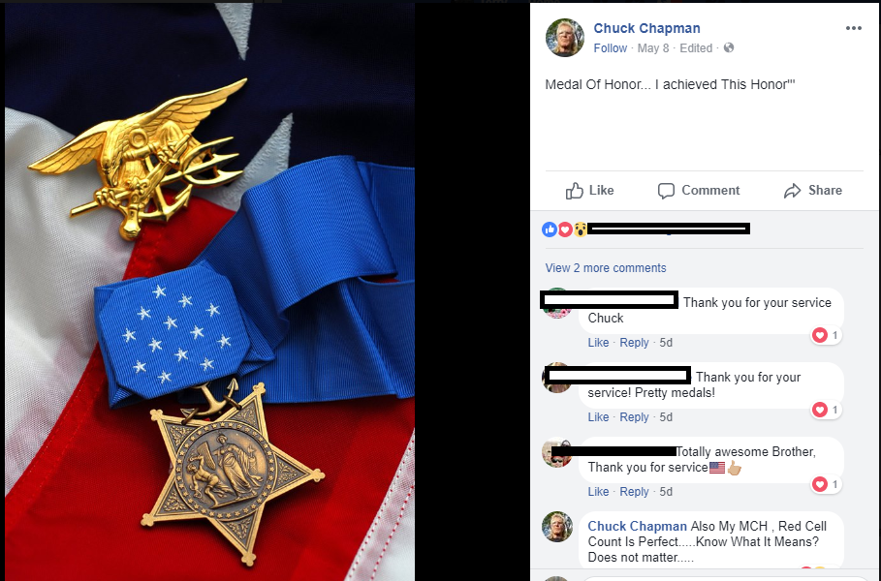
Task: Open the post options three-dots menu
Action: click(854, 28)
